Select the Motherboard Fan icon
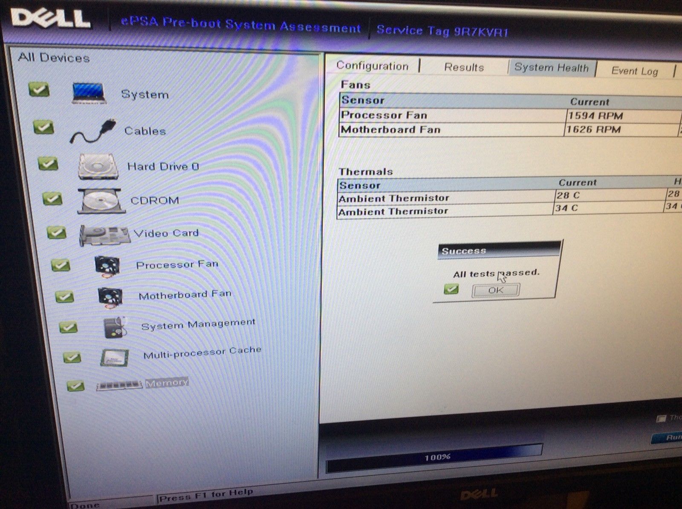This screenshot has height=509, width=682. (110, 297)
